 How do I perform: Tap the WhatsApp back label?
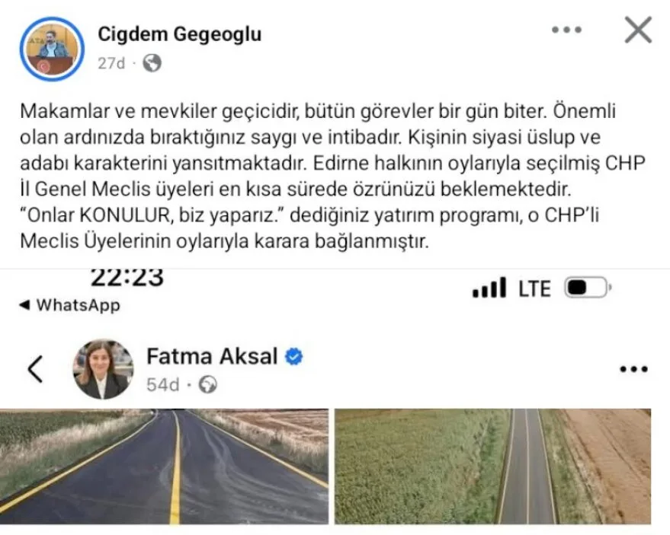(x=79, y=305)
